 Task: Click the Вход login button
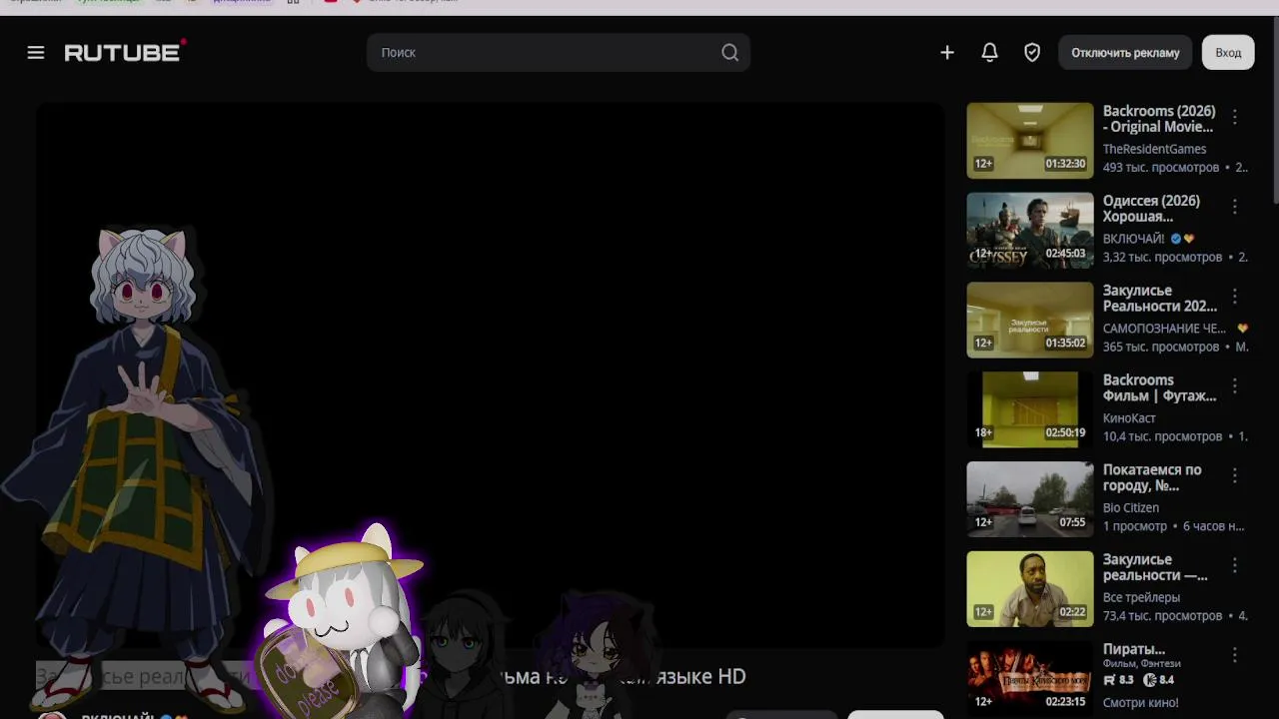(1228, 53)
